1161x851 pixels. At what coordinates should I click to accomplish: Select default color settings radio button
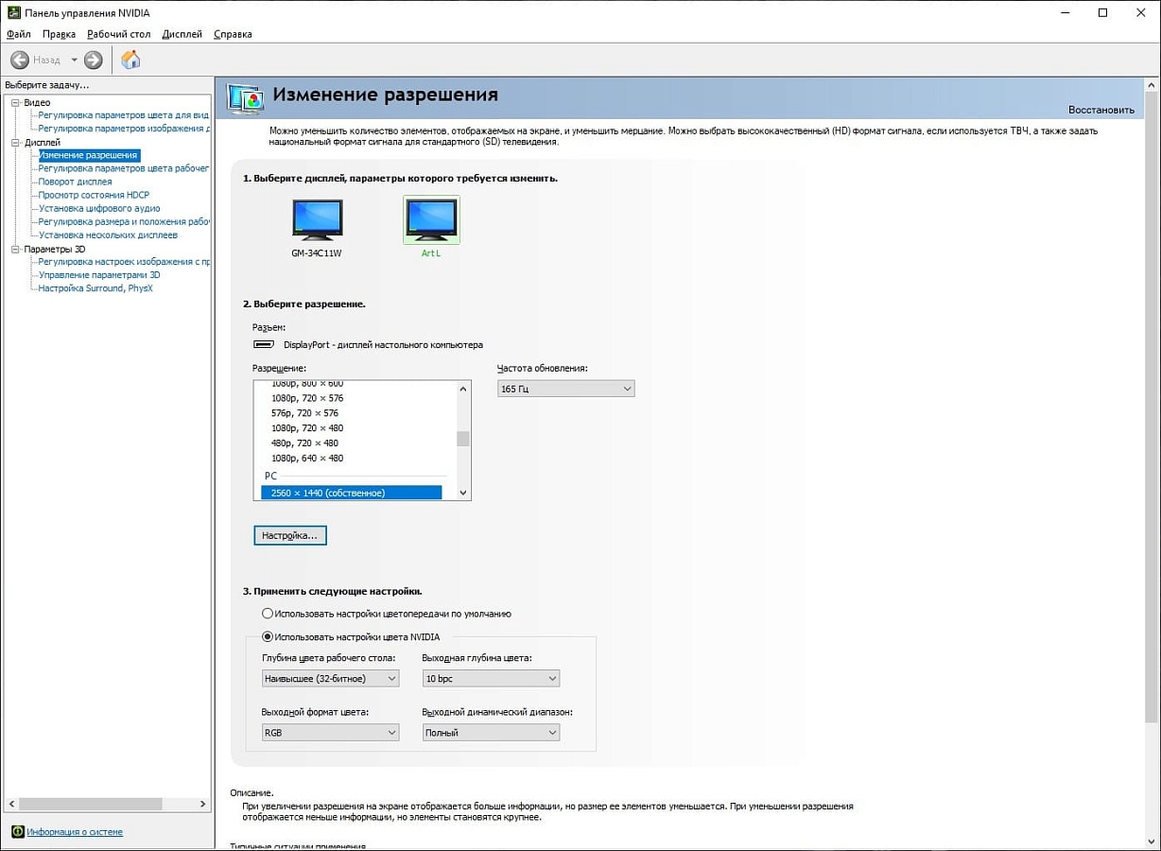point(268,614)
